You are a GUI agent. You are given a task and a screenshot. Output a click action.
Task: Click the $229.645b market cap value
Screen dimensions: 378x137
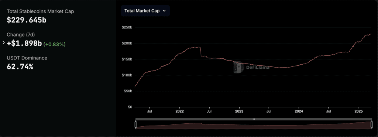click(x=27, y=20)
